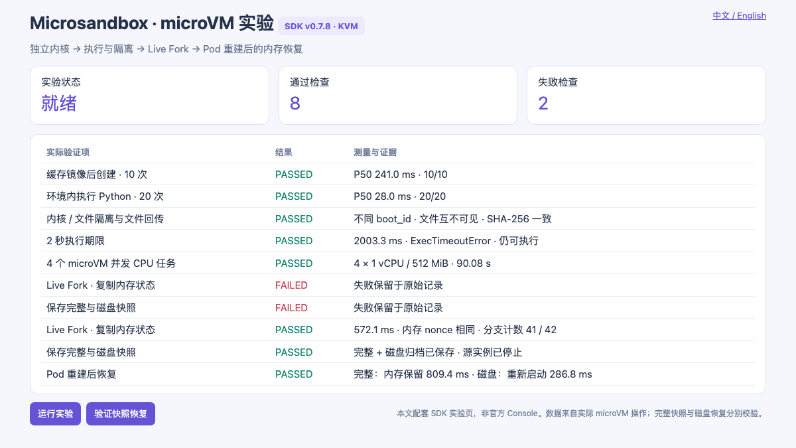The height and width of the screenshot is (448, 796).
Task: Click PASSED in the Pod 重建后恢复 row
Action: pyautogui.click(x=294, y=374)
